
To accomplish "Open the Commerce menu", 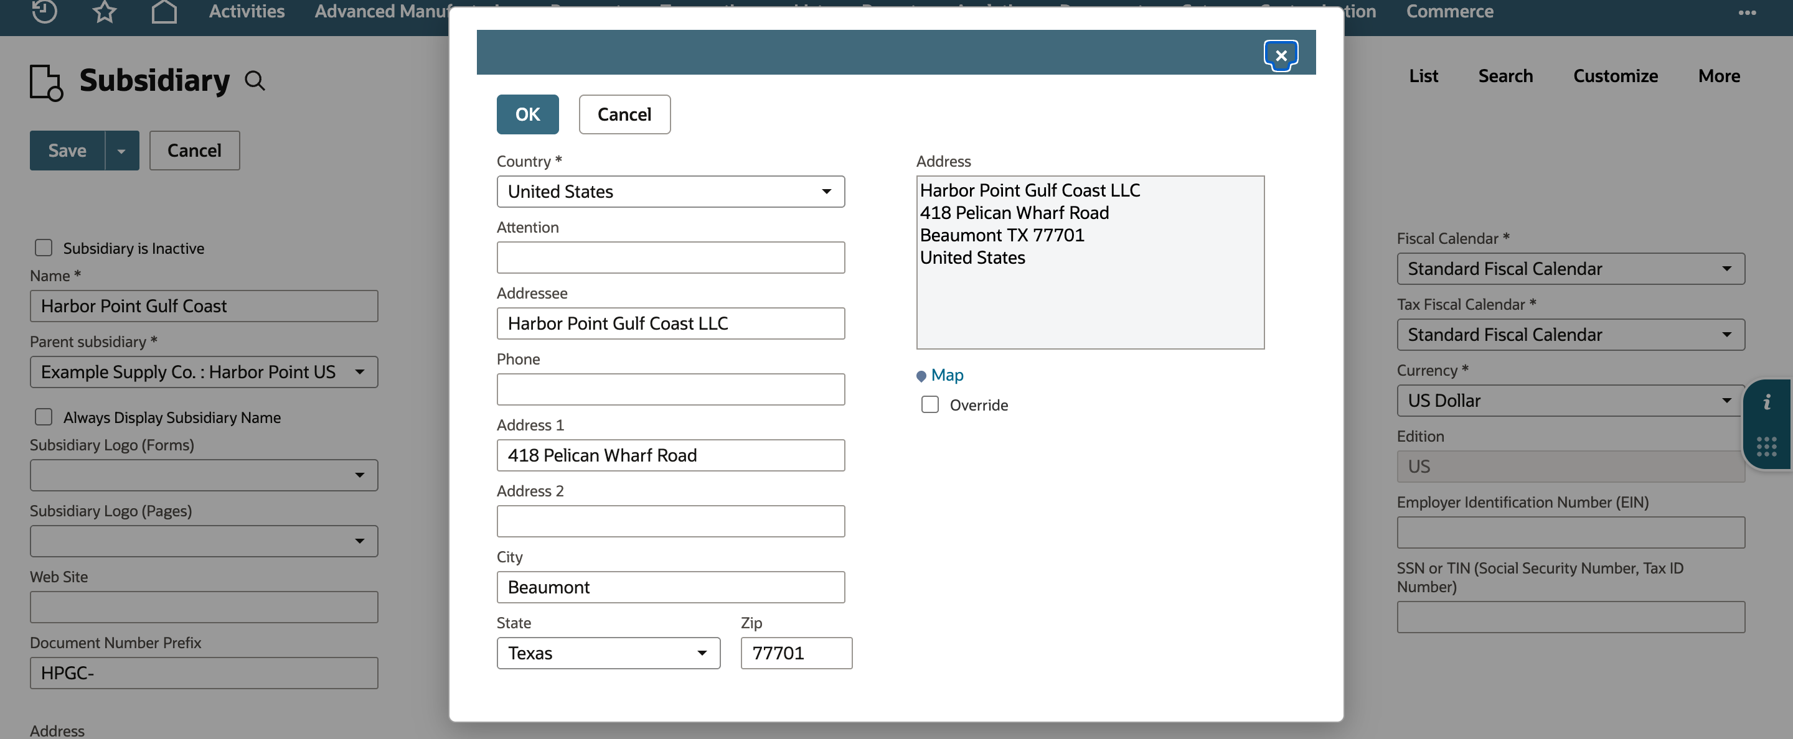I will click(x=1449, y=11).
